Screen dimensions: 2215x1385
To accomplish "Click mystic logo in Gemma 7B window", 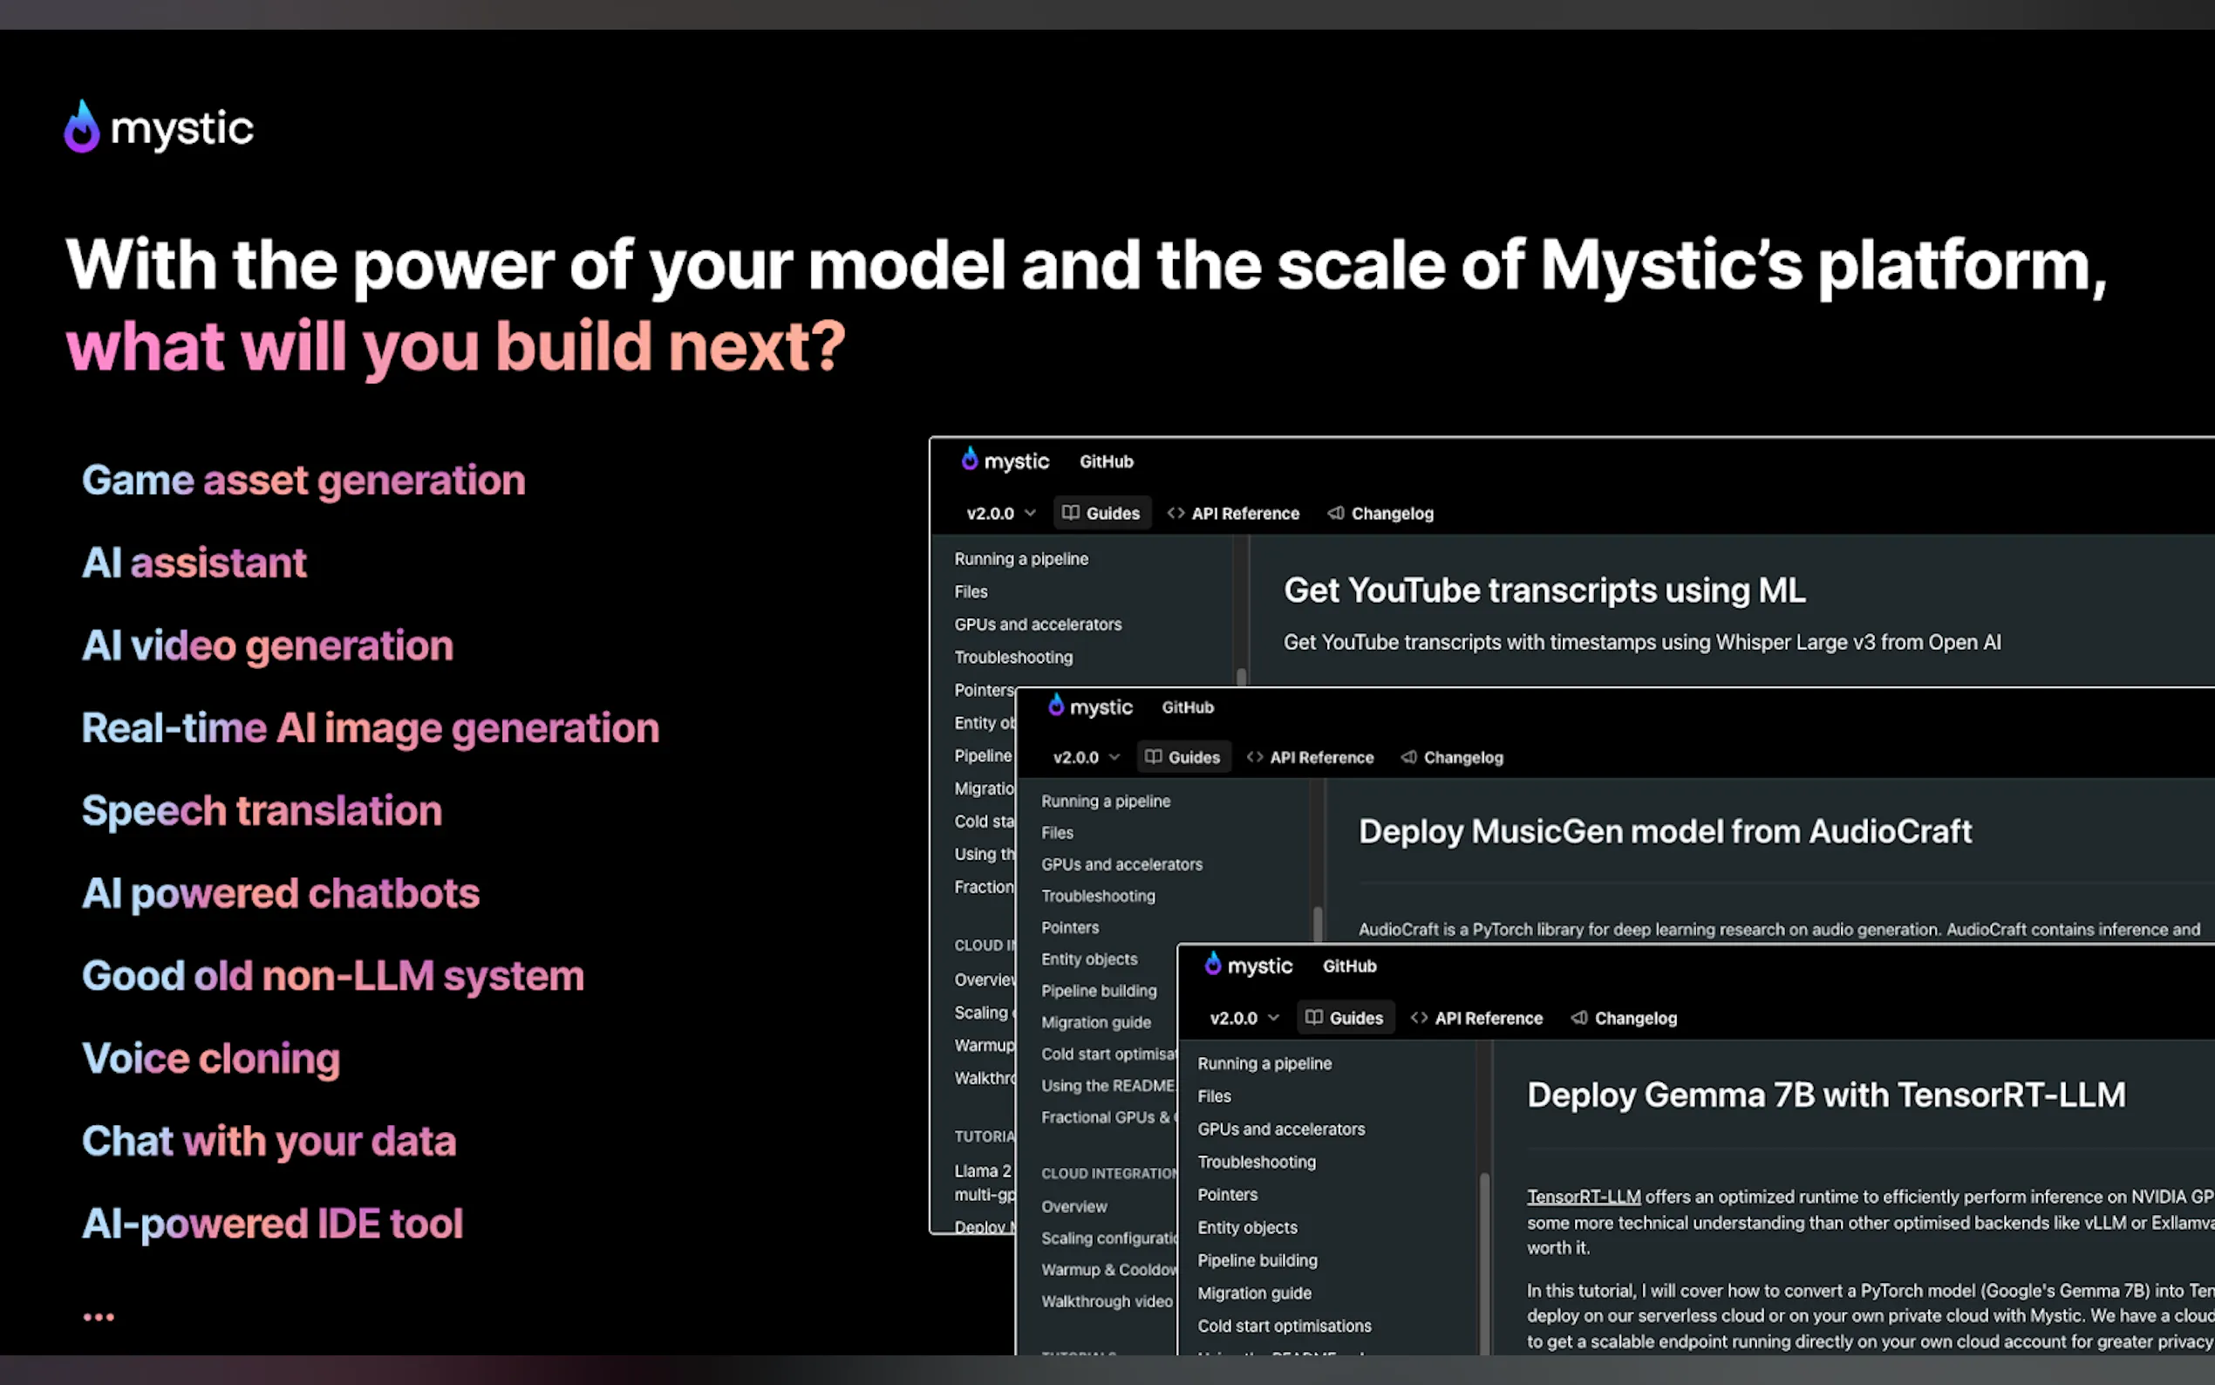I will click(1212, 964).
